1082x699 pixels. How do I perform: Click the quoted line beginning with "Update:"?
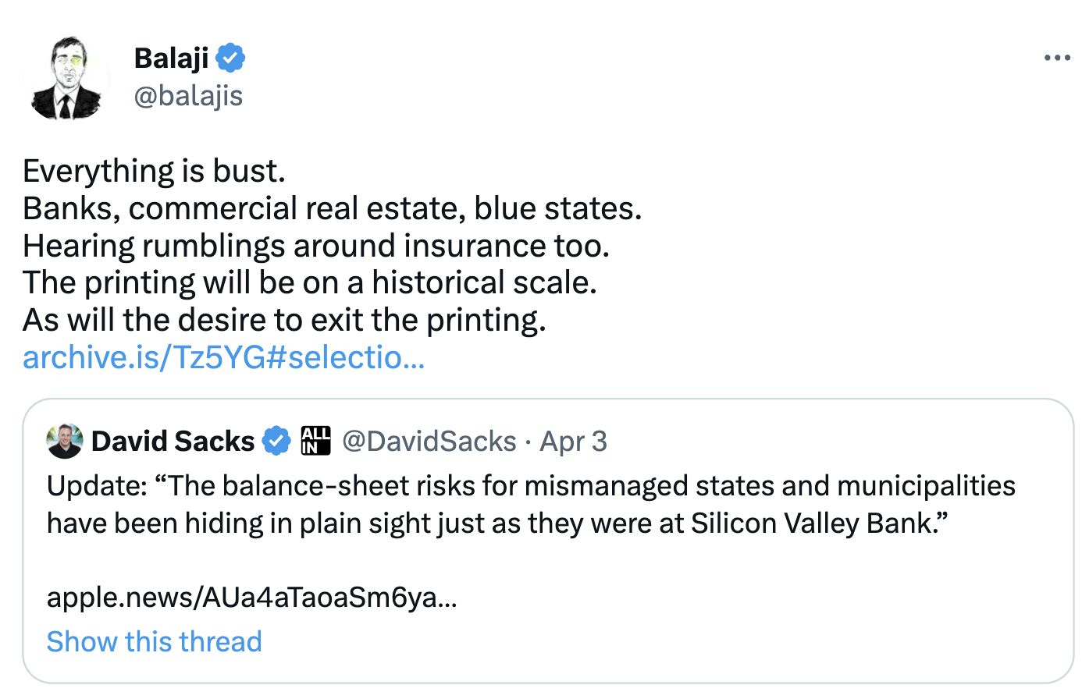point(531,486)
